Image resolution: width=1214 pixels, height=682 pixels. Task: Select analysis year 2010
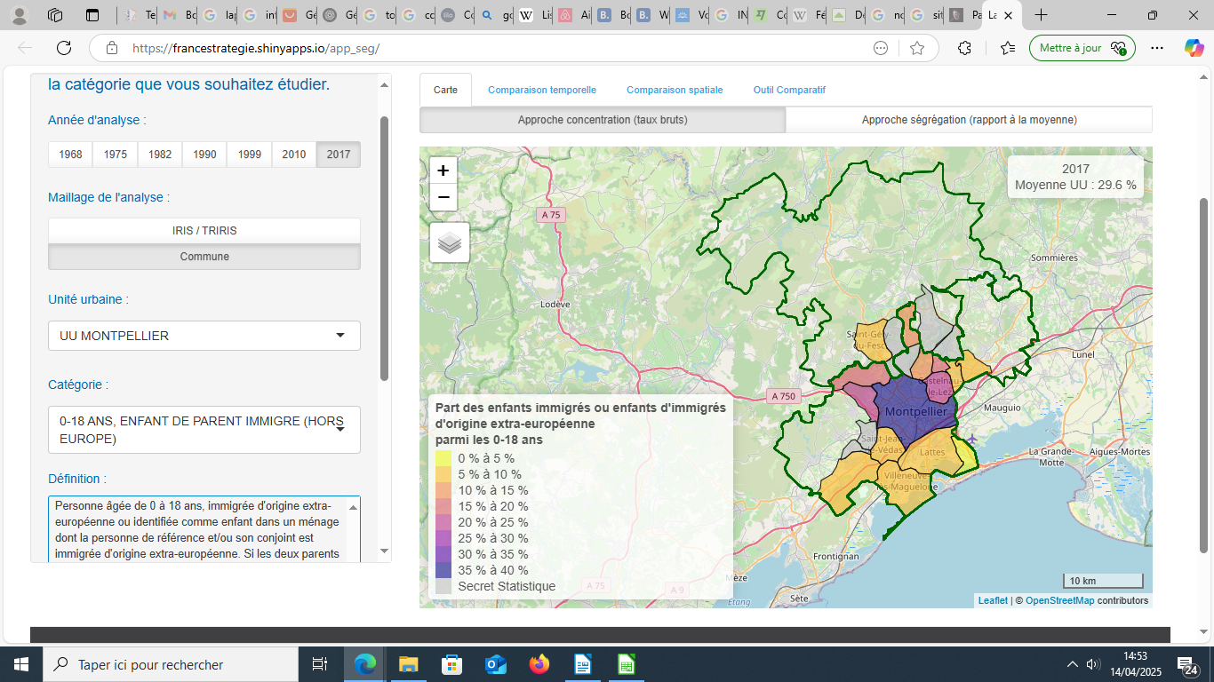pos(294,155)
